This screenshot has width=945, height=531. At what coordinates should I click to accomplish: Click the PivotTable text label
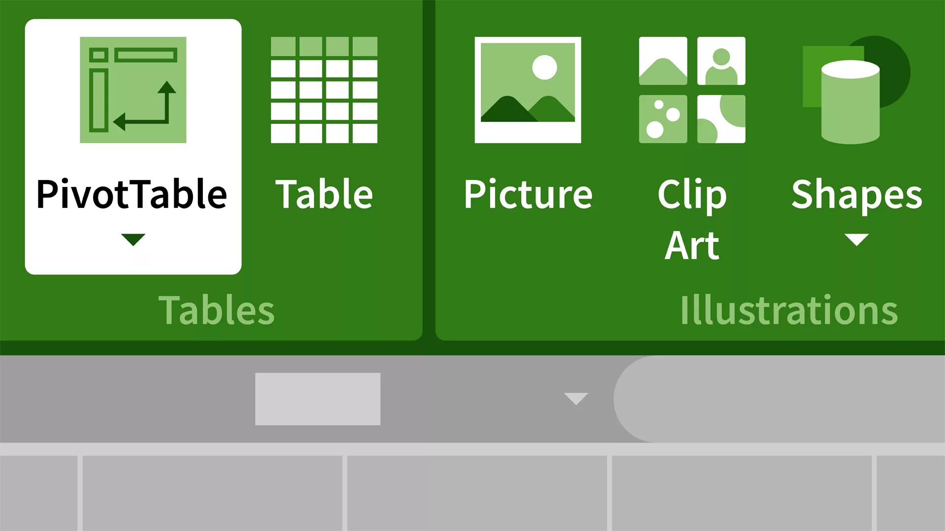pos(132,195)
